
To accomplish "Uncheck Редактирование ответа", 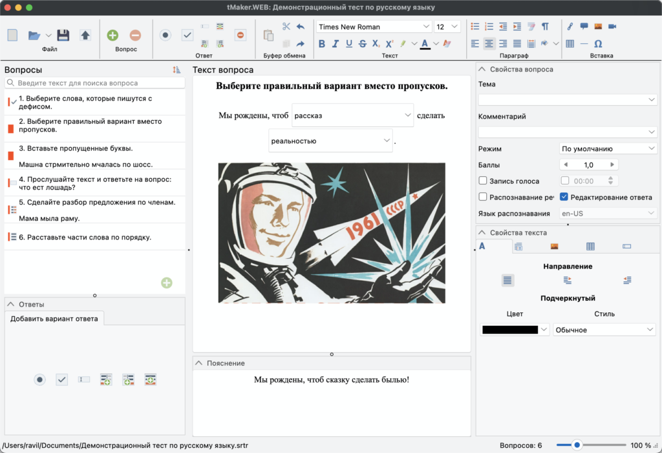I will point(564,197).
